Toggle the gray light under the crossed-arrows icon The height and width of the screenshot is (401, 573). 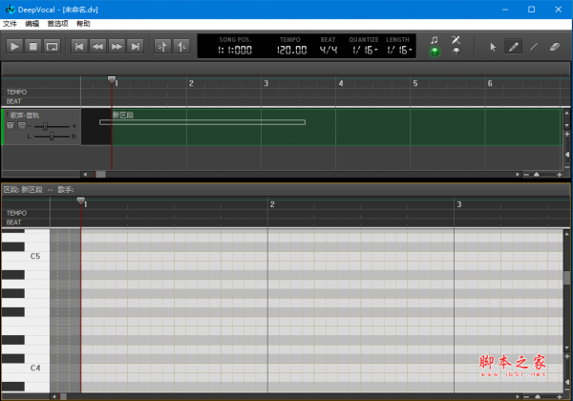pyautogui.click(x=456, y=52)
